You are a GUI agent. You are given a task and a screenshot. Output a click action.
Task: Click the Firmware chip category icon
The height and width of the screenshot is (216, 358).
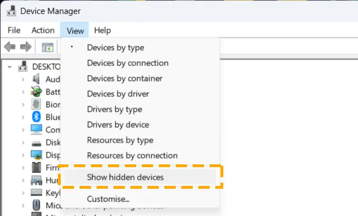36,168
